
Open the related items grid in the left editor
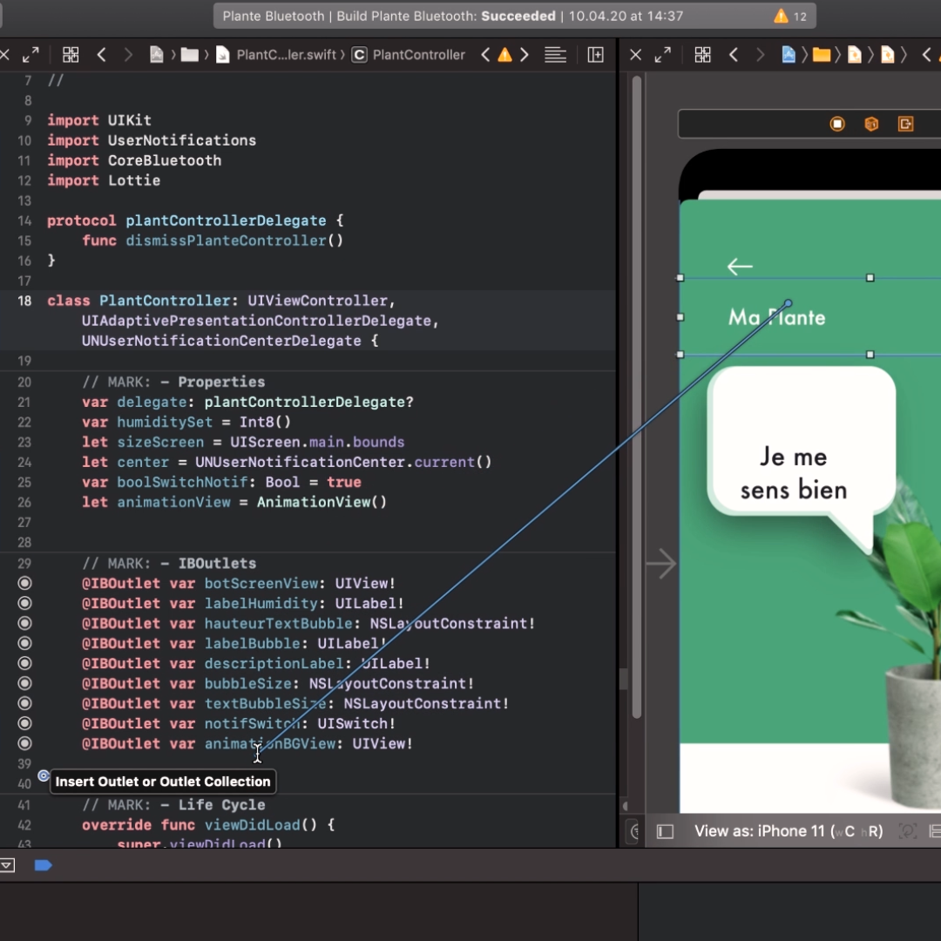tap(71, 55)
